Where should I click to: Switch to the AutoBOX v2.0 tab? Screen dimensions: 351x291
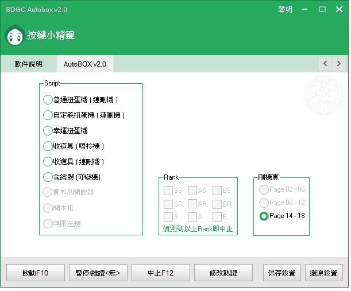coord(85,64)
